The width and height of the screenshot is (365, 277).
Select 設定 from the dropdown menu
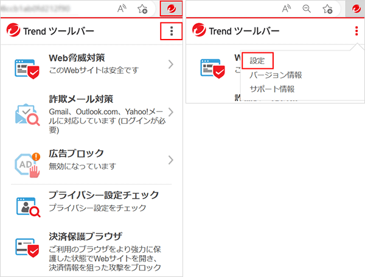coord(257,61)
